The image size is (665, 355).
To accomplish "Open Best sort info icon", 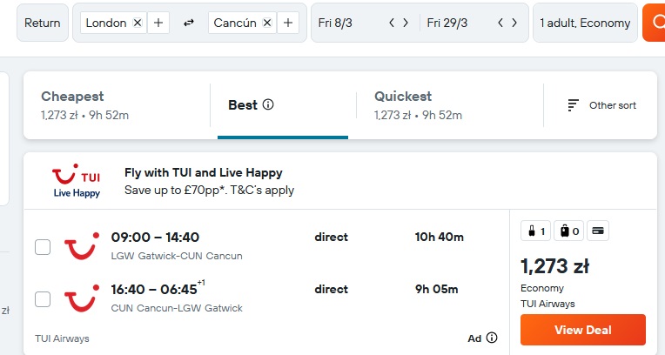I will pos(268,104).
